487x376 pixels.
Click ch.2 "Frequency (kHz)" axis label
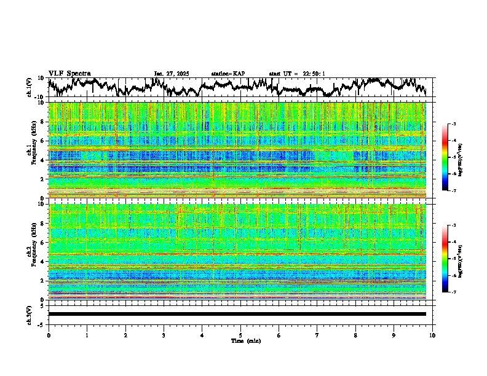34,245
